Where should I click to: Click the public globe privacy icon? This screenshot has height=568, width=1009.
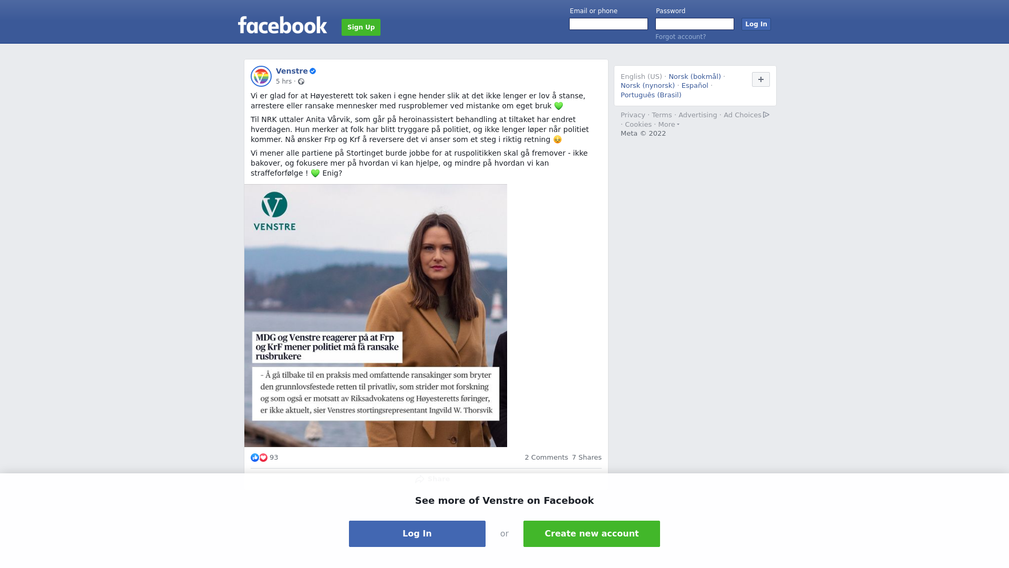point(301,82)
